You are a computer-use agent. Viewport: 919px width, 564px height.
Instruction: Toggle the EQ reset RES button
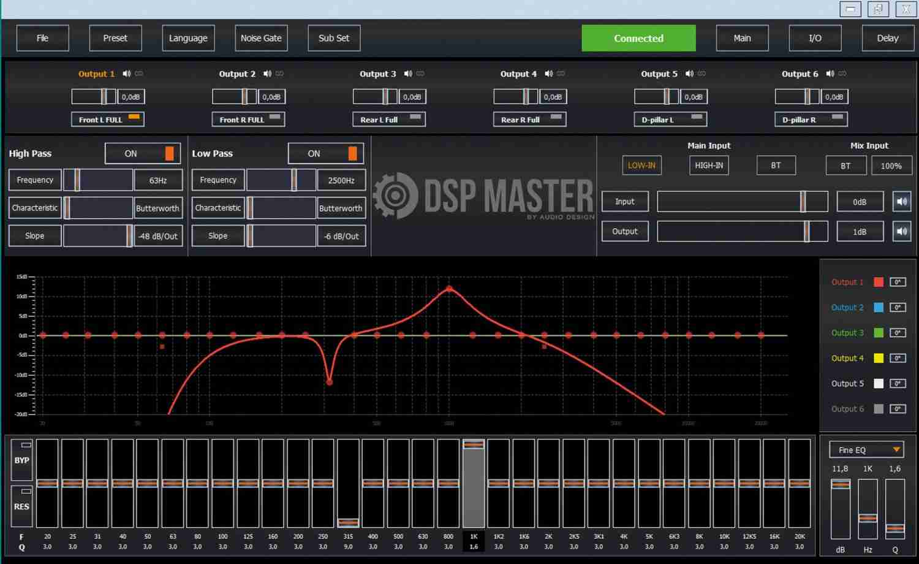(x=22, y=506)
